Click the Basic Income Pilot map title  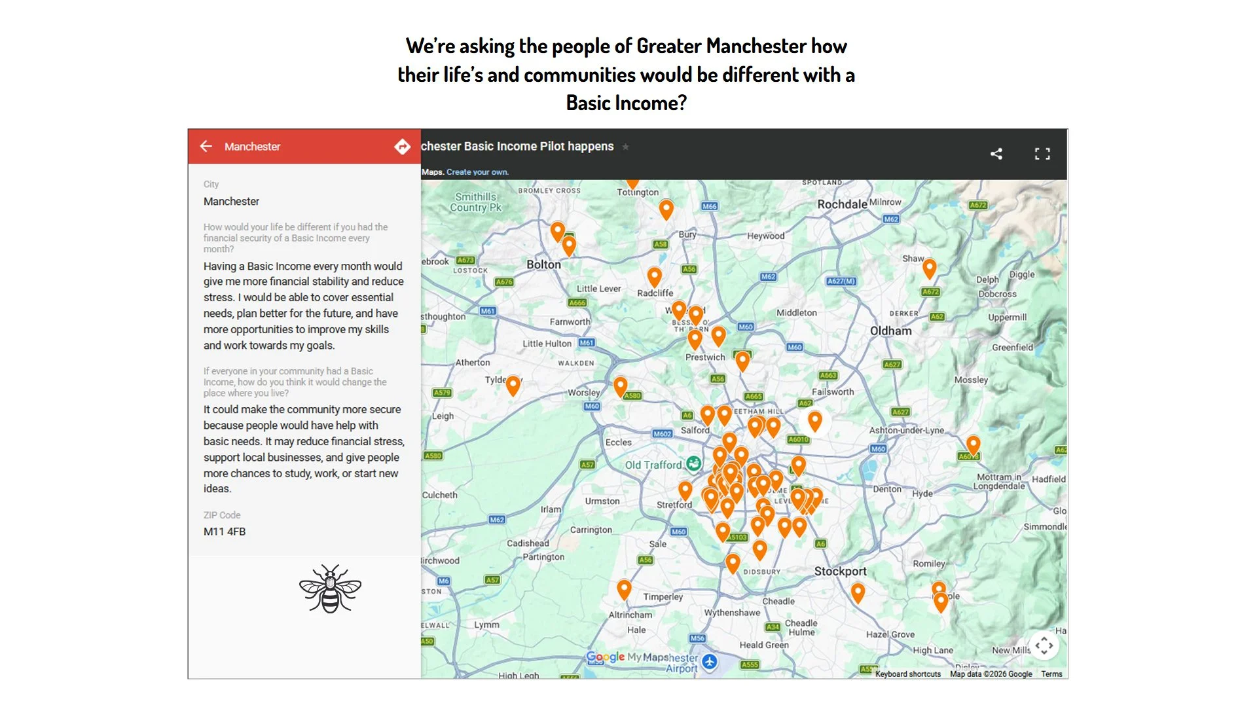[x=517, y=146]
